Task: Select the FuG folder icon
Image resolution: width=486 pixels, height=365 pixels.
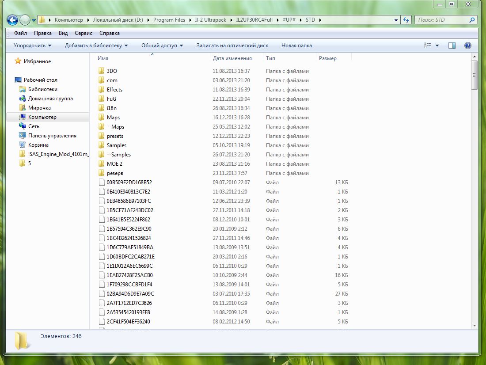Action: click(101, 99)
